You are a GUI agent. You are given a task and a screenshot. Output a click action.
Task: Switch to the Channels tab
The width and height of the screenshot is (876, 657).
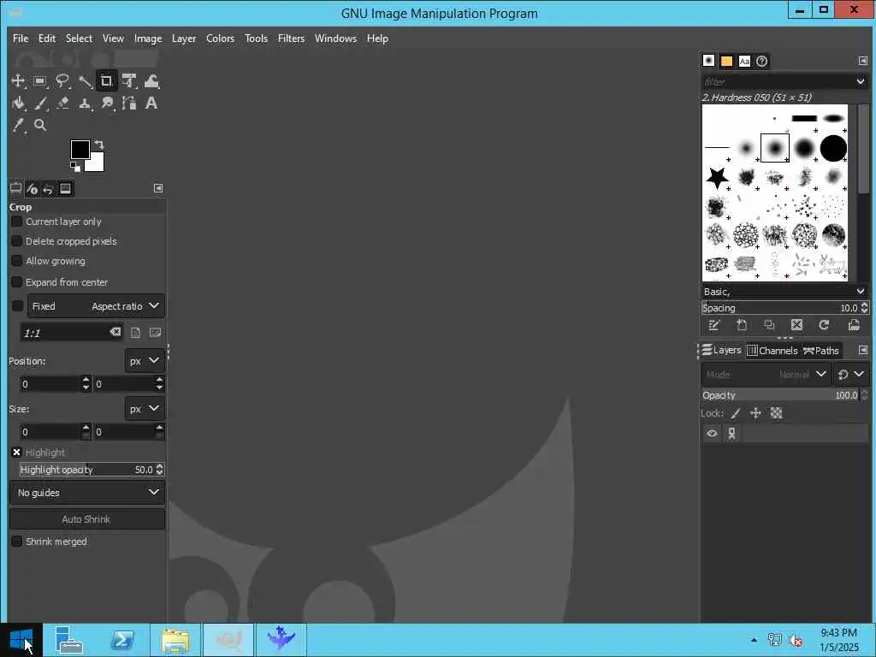[x=772, y=350]
